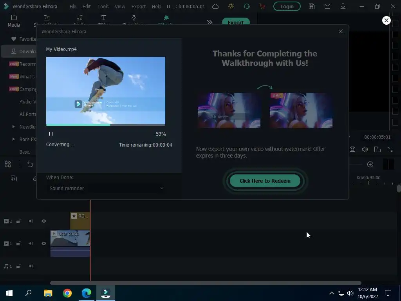The image size is (401, 301).
Task: Select the Basic effects category
Action: coord(25,152)
